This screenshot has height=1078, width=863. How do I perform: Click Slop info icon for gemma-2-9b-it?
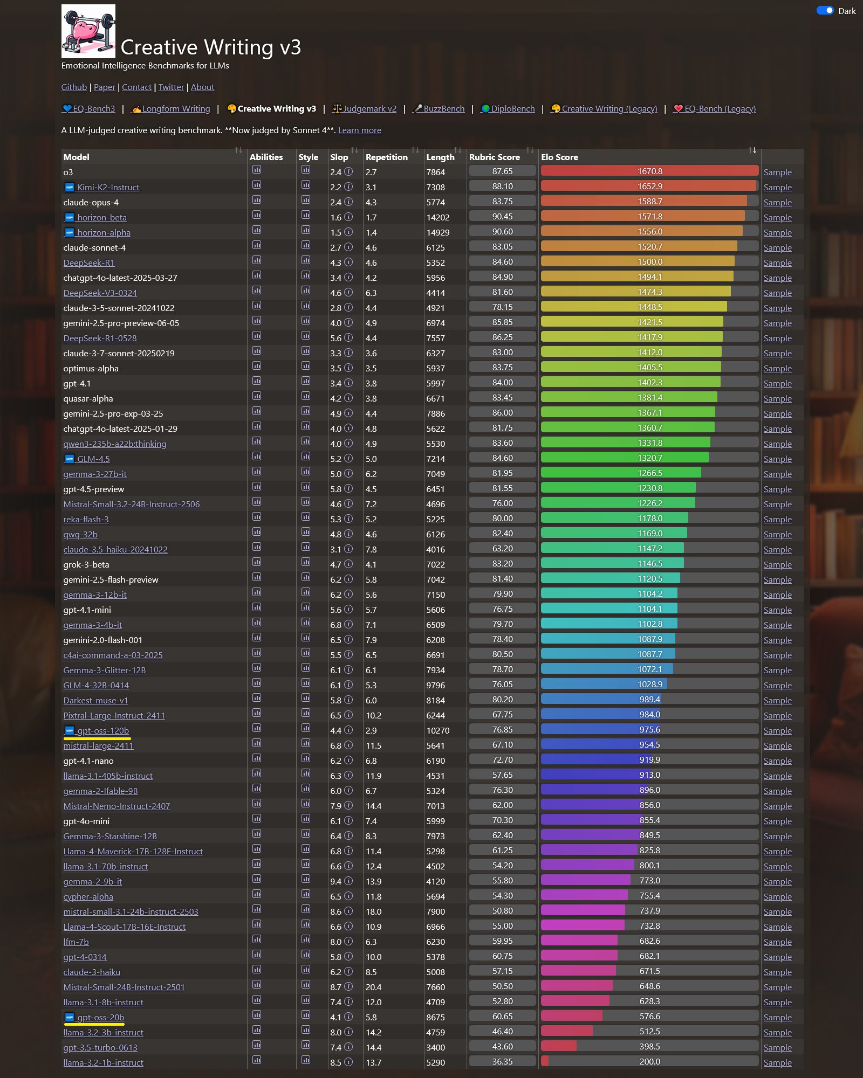(348, 881)
